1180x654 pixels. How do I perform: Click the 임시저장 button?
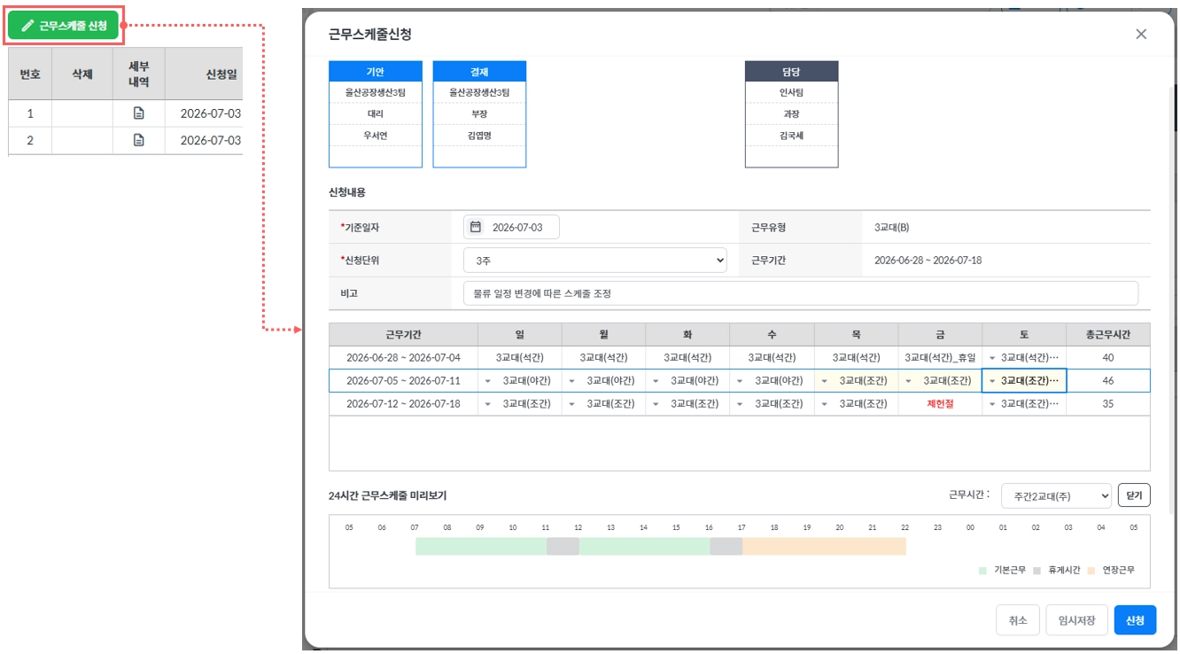[1076, 620]
